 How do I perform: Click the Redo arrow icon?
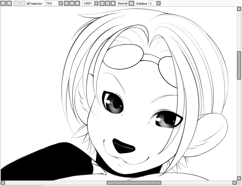click(x=9, y=3)
